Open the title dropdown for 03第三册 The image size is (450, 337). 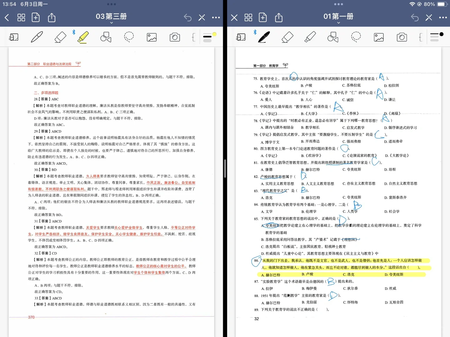coord(111,22)
